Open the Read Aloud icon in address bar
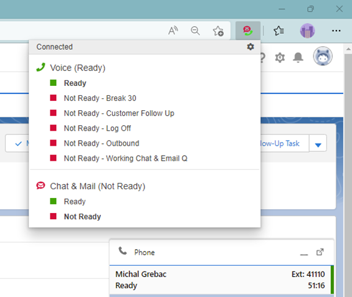This screenshot has width=352, height=297. 173,31
